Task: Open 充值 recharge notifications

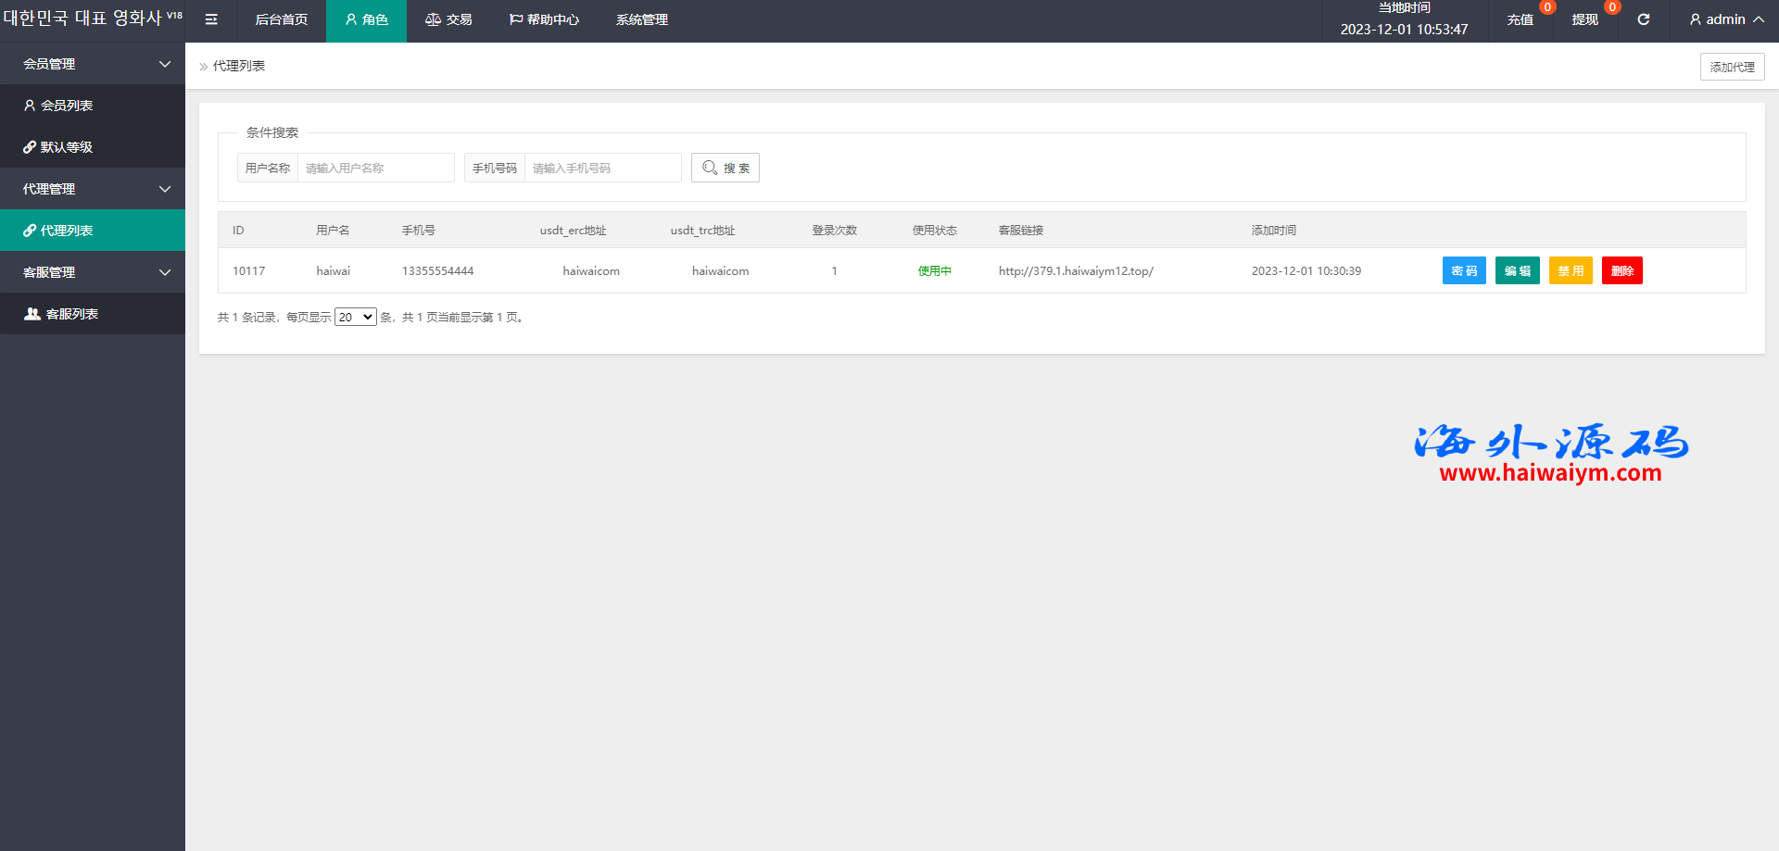Action: point(1520,19)
